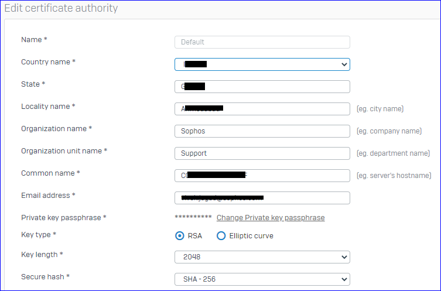
Task: Click the Email address input field
Action: point(262,198)
